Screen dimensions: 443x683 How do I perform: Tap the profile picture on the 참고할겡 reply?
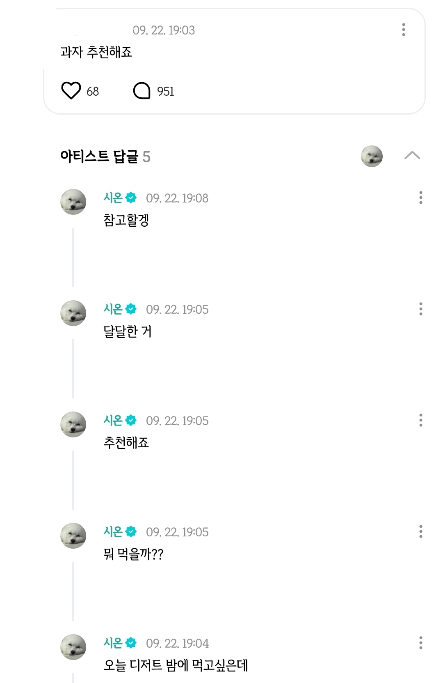[x=73, y=202]
